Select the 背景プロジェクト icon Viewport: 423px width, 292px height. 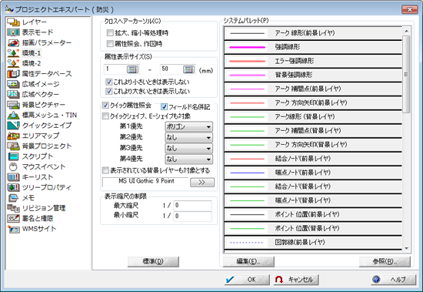coord(13,146)
